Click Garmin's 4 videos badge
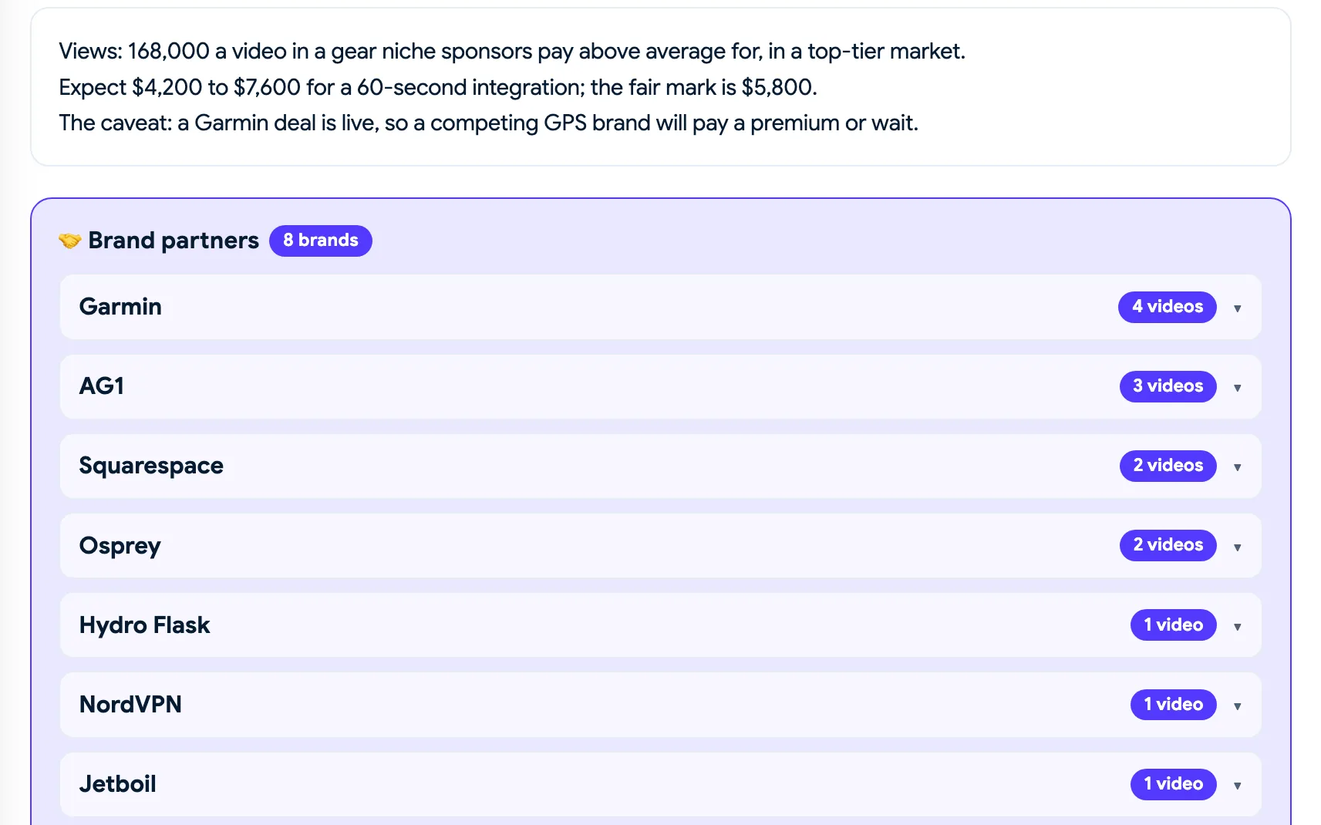The image size is (1321, 825). point(1167,307)
